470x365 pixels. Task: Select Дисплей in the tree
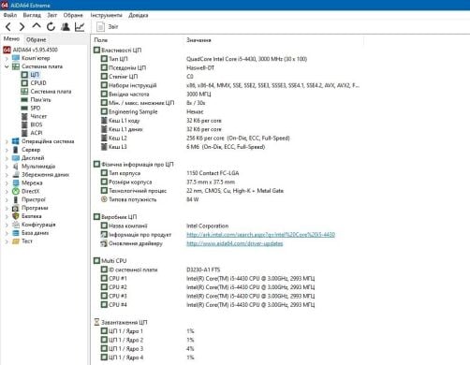(x=28, y=158)
